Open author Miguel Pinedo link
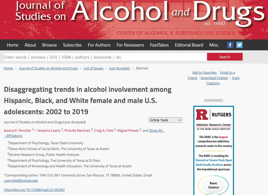268x195 pixels. [x=128, y=130]
